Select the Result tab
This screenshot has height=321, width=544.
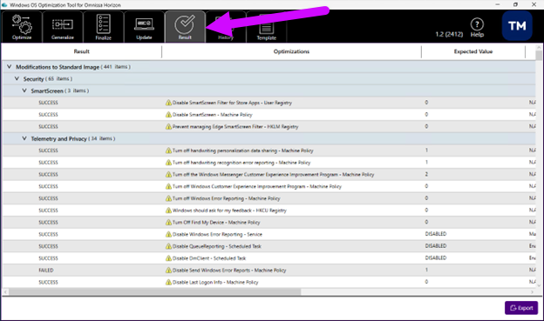click(185, 27)
